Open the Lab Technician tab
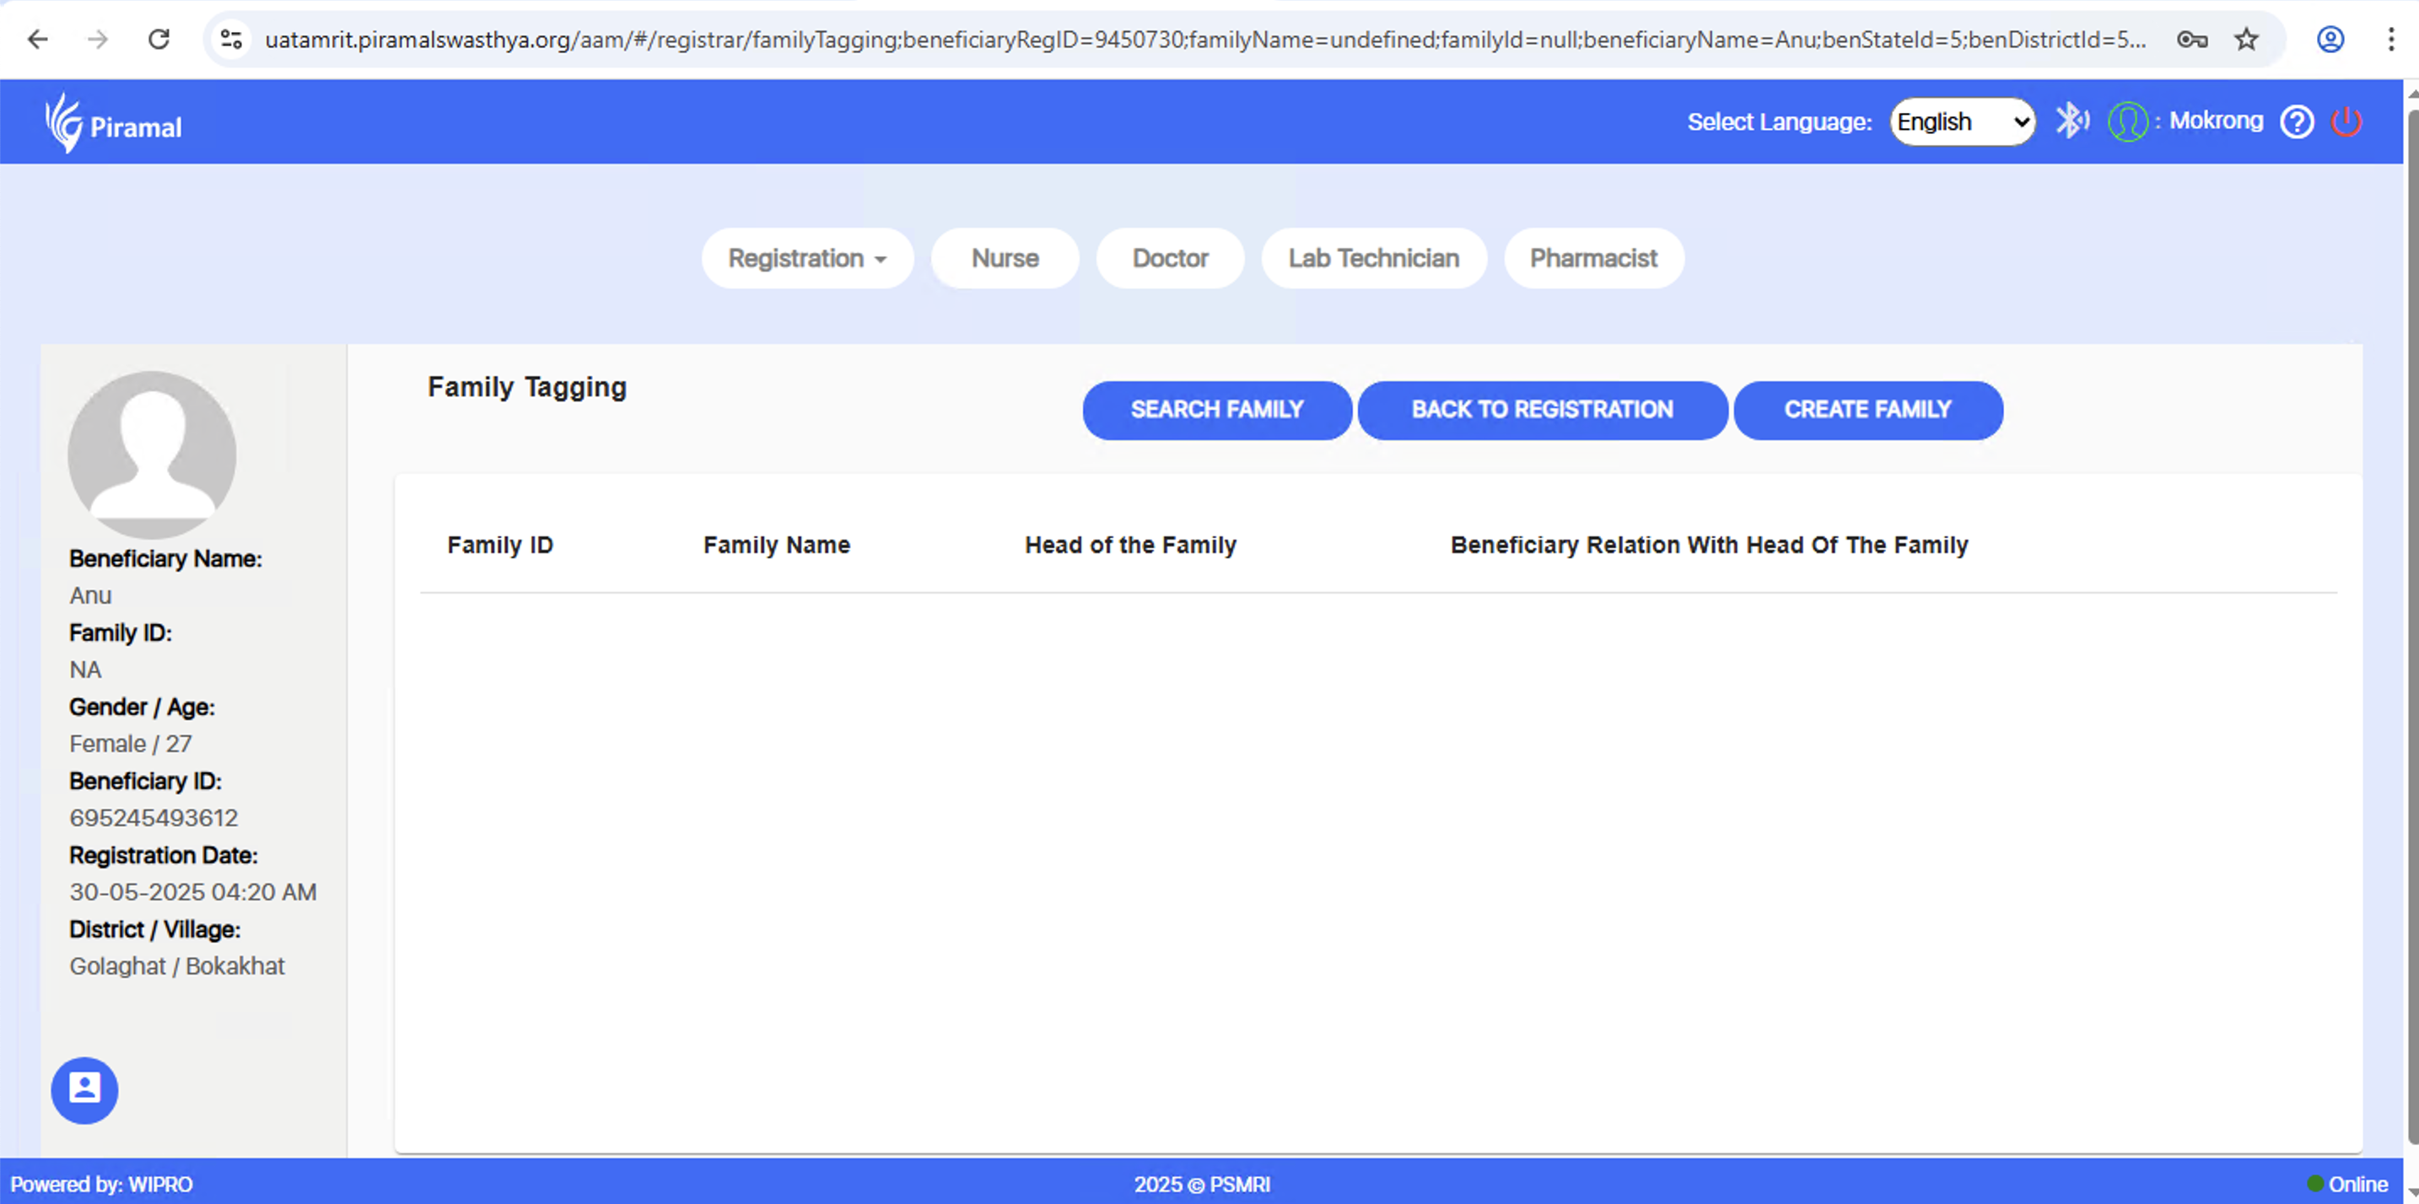Viewport: 2419px width, 1204px height. 1374,258
